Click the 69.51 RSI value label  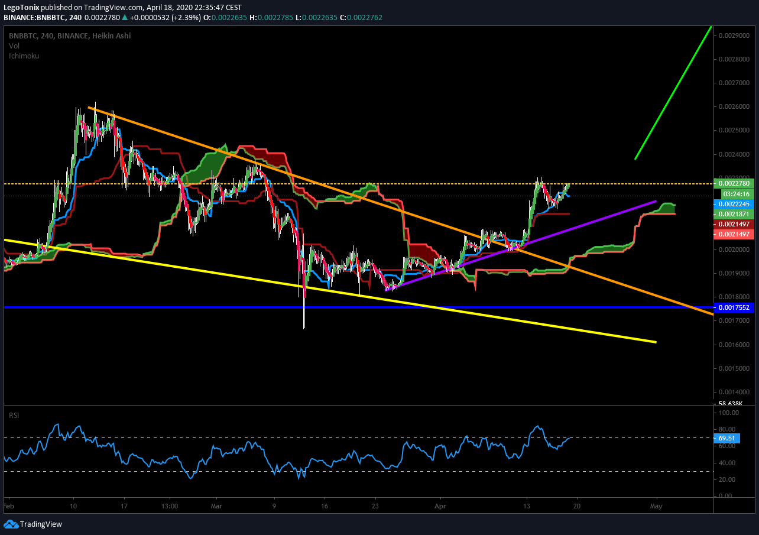tap(726, 439)
